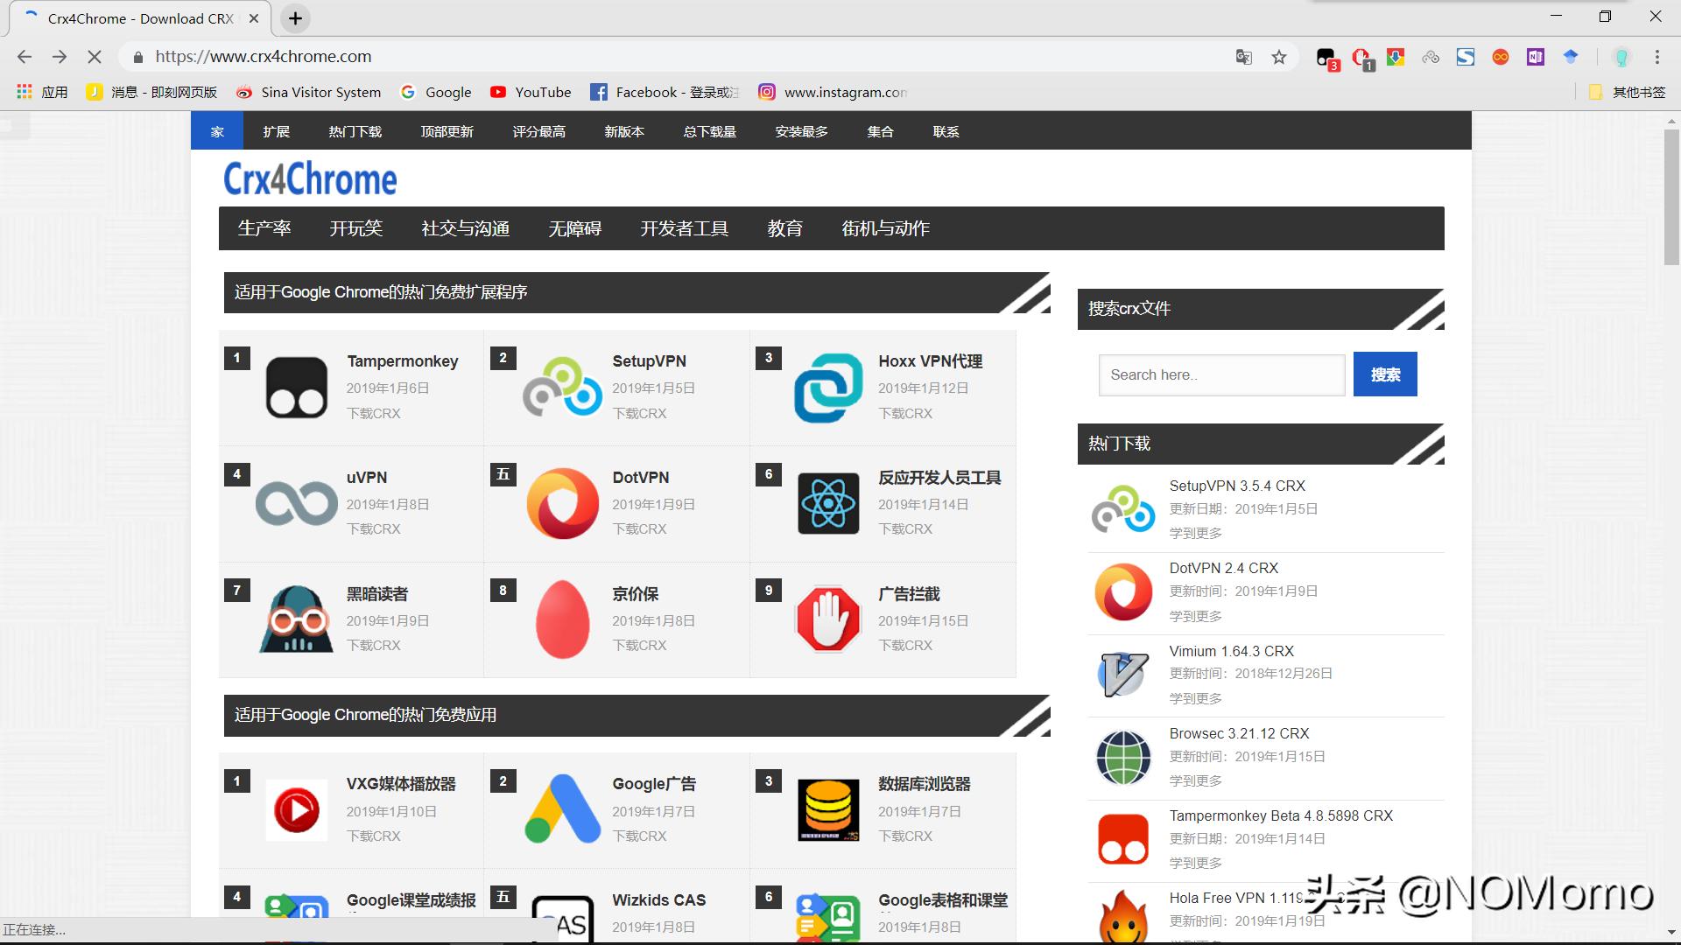Open the 热门下载 top navigation item
Viewport: 1681px width, 945px height.
click(x=355, y=131)
